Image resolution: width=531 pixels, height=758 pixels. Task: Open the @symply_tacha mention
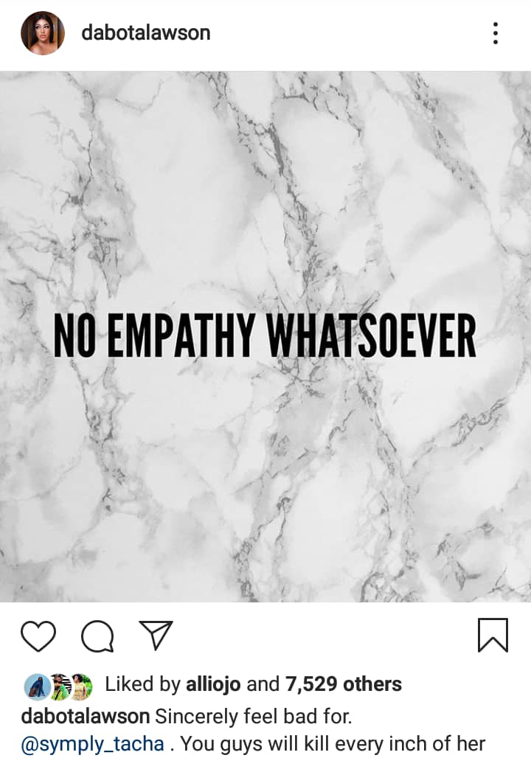tap(92, 744)
